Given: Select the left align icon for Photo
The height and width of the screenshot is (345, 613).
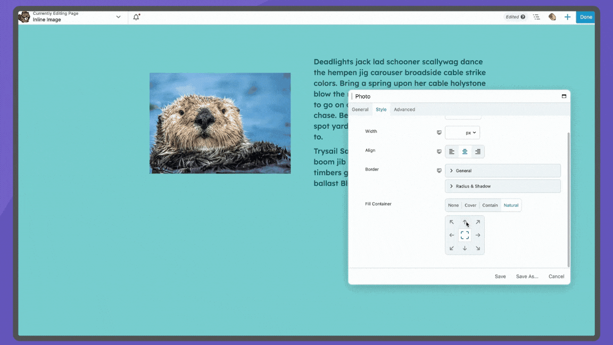Looking at the screenshot, I should (x=452, y=151).
